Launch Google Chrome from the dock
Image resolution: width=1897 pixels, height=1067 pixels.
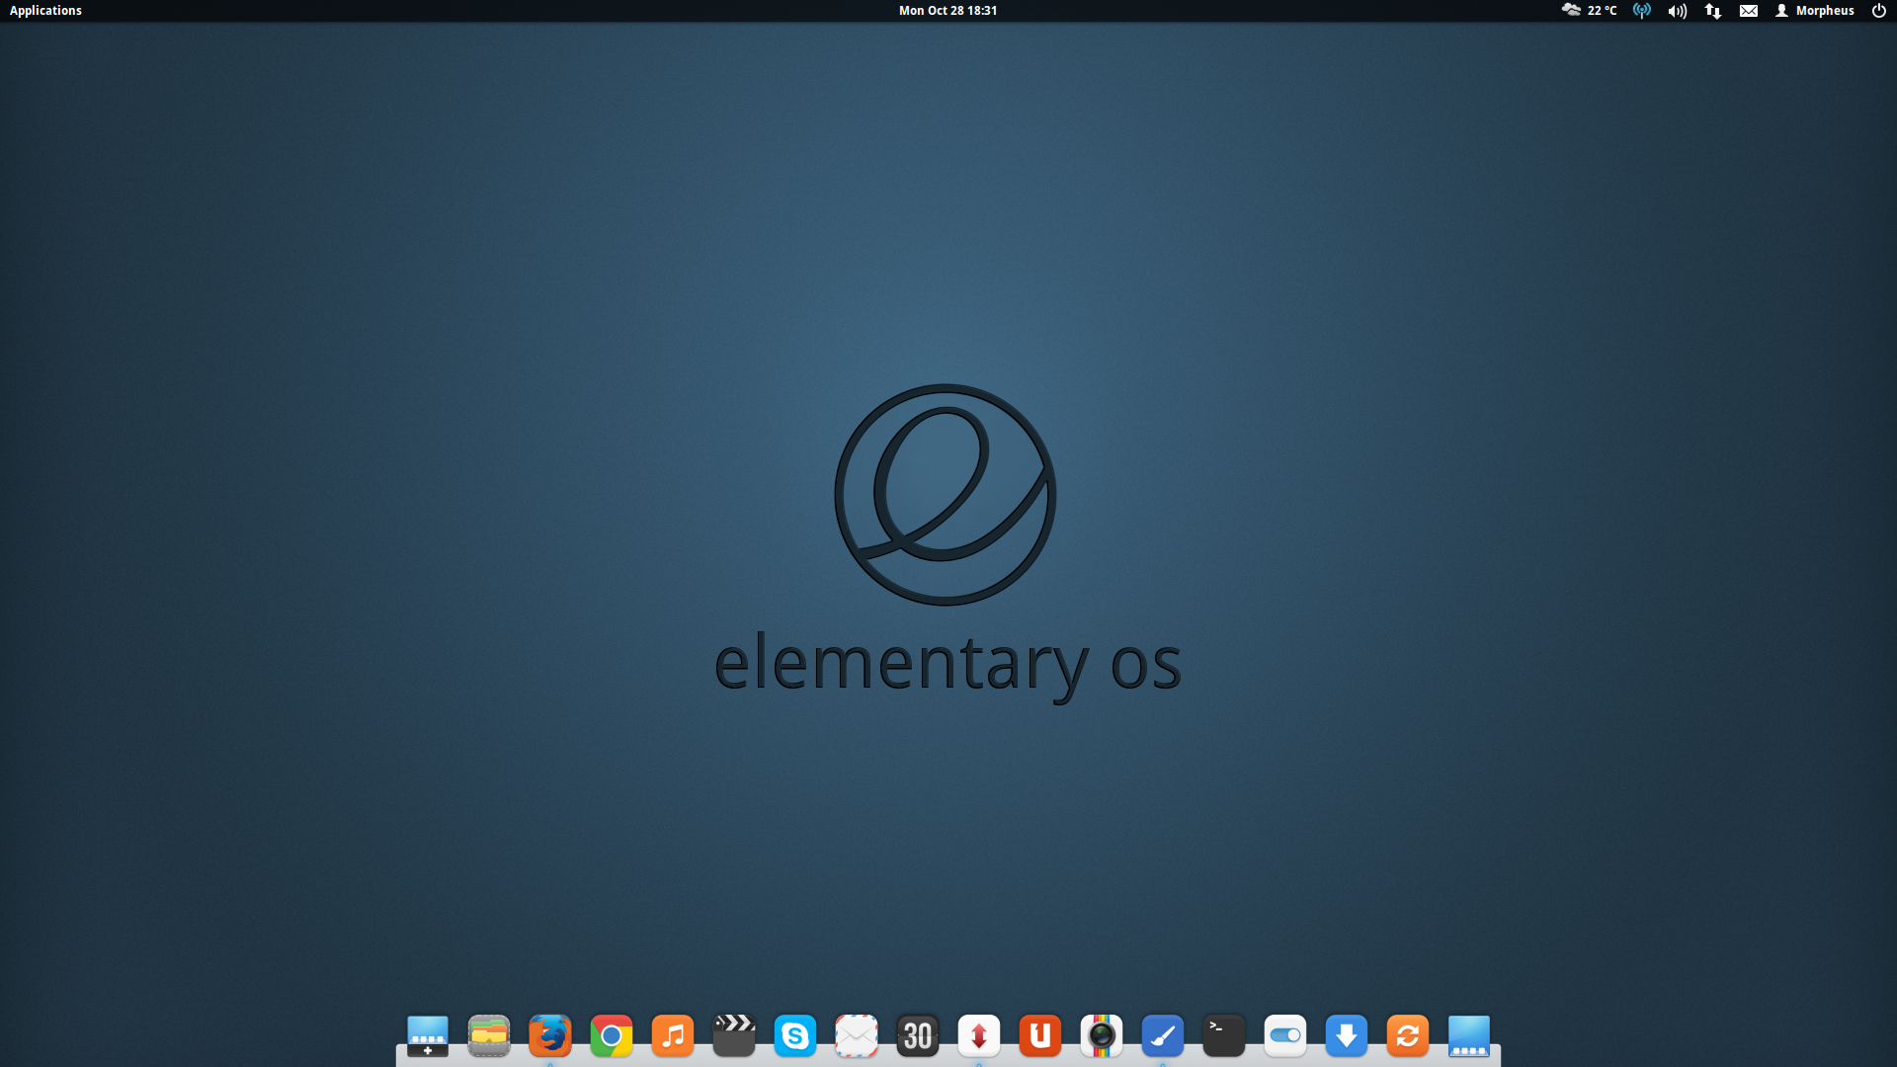(x=612, y=1036)
